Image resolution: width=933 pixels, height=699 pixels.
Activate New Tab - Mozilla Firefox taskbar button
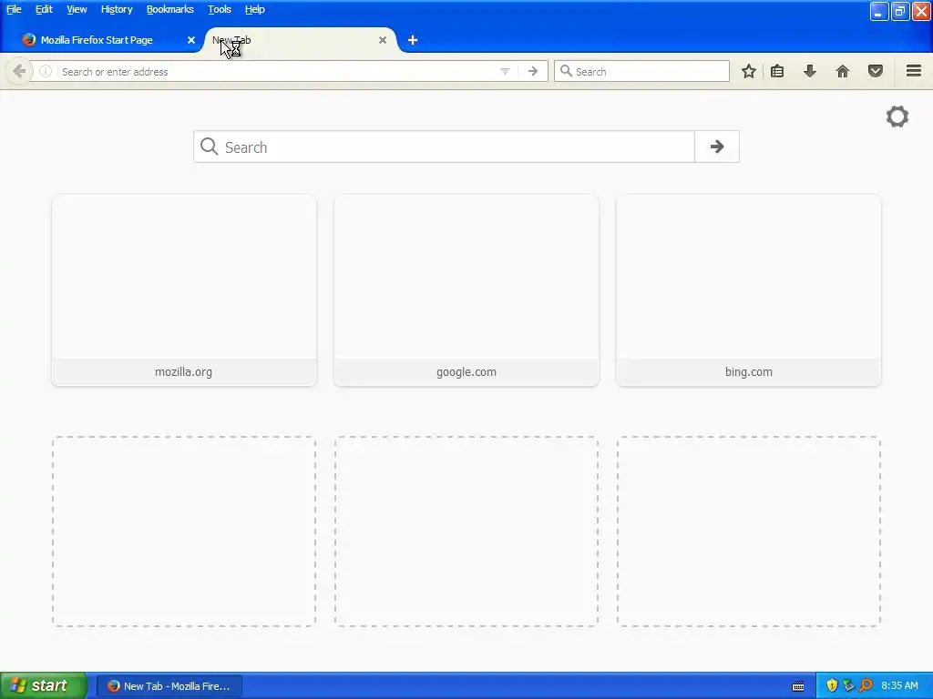pyautogui.click(x=169, y=686)
